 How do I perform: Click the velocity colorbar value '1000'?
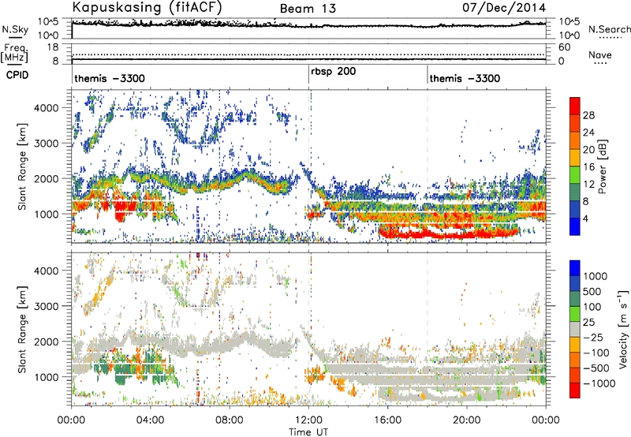(x=596, y=276)
